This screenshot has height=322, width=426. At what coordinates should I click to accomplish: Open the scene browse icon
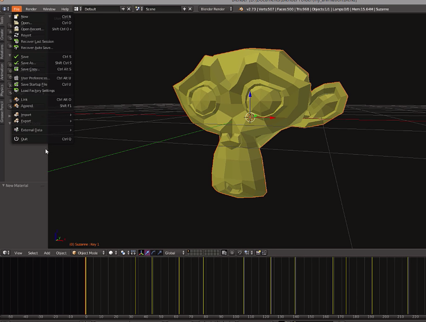tap(139, 9)
